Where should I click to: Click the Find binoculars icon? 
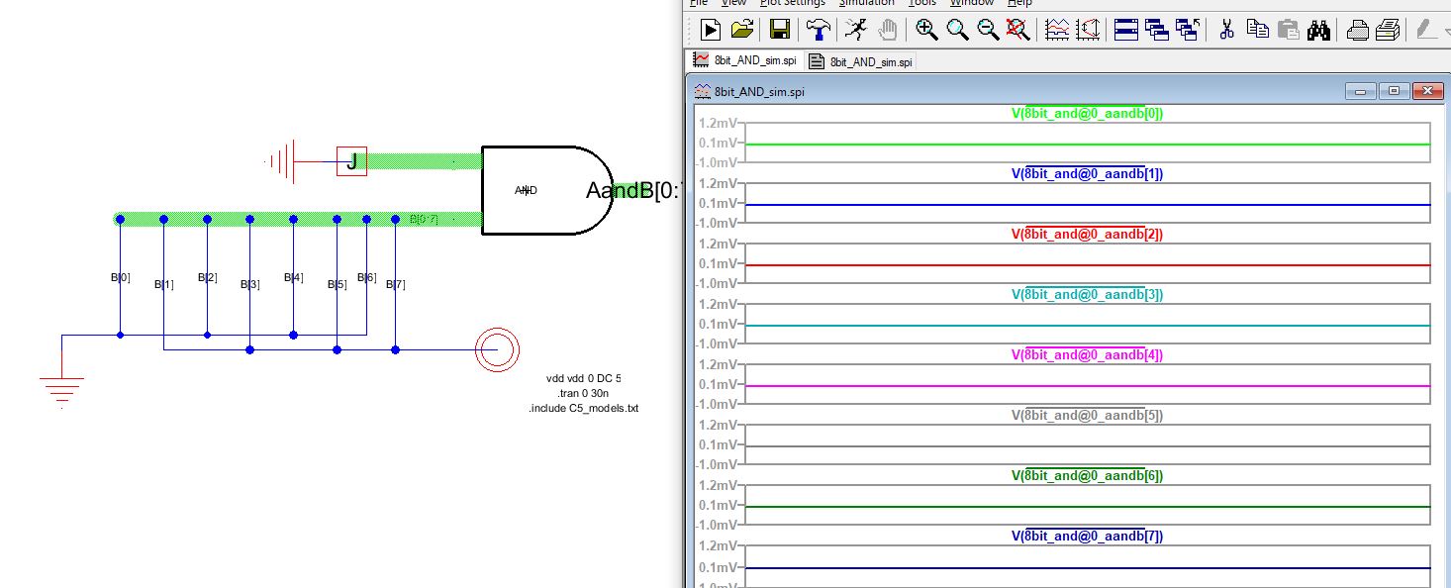[1317, 30]
